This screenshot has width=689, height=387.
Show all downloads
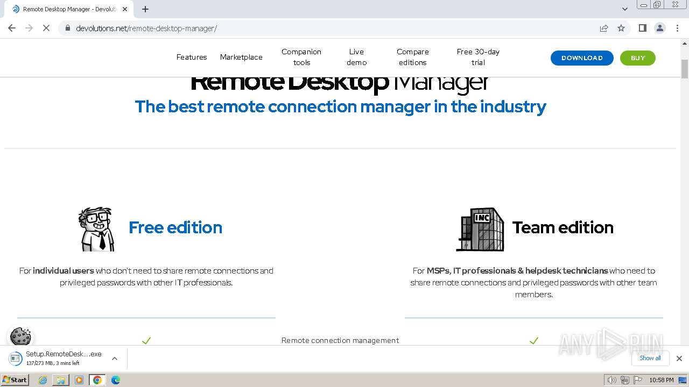point(650,358)
